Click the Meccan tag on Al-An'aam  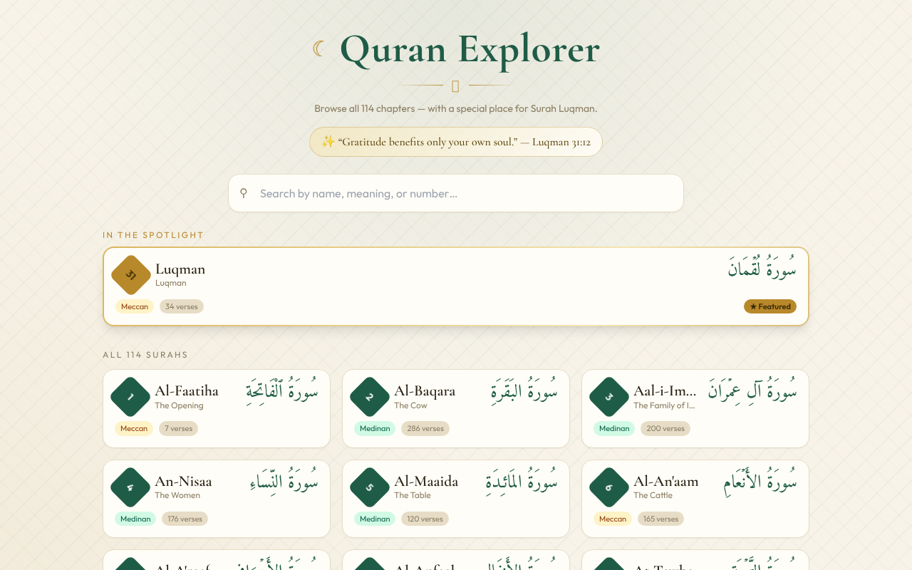[613, 519]
